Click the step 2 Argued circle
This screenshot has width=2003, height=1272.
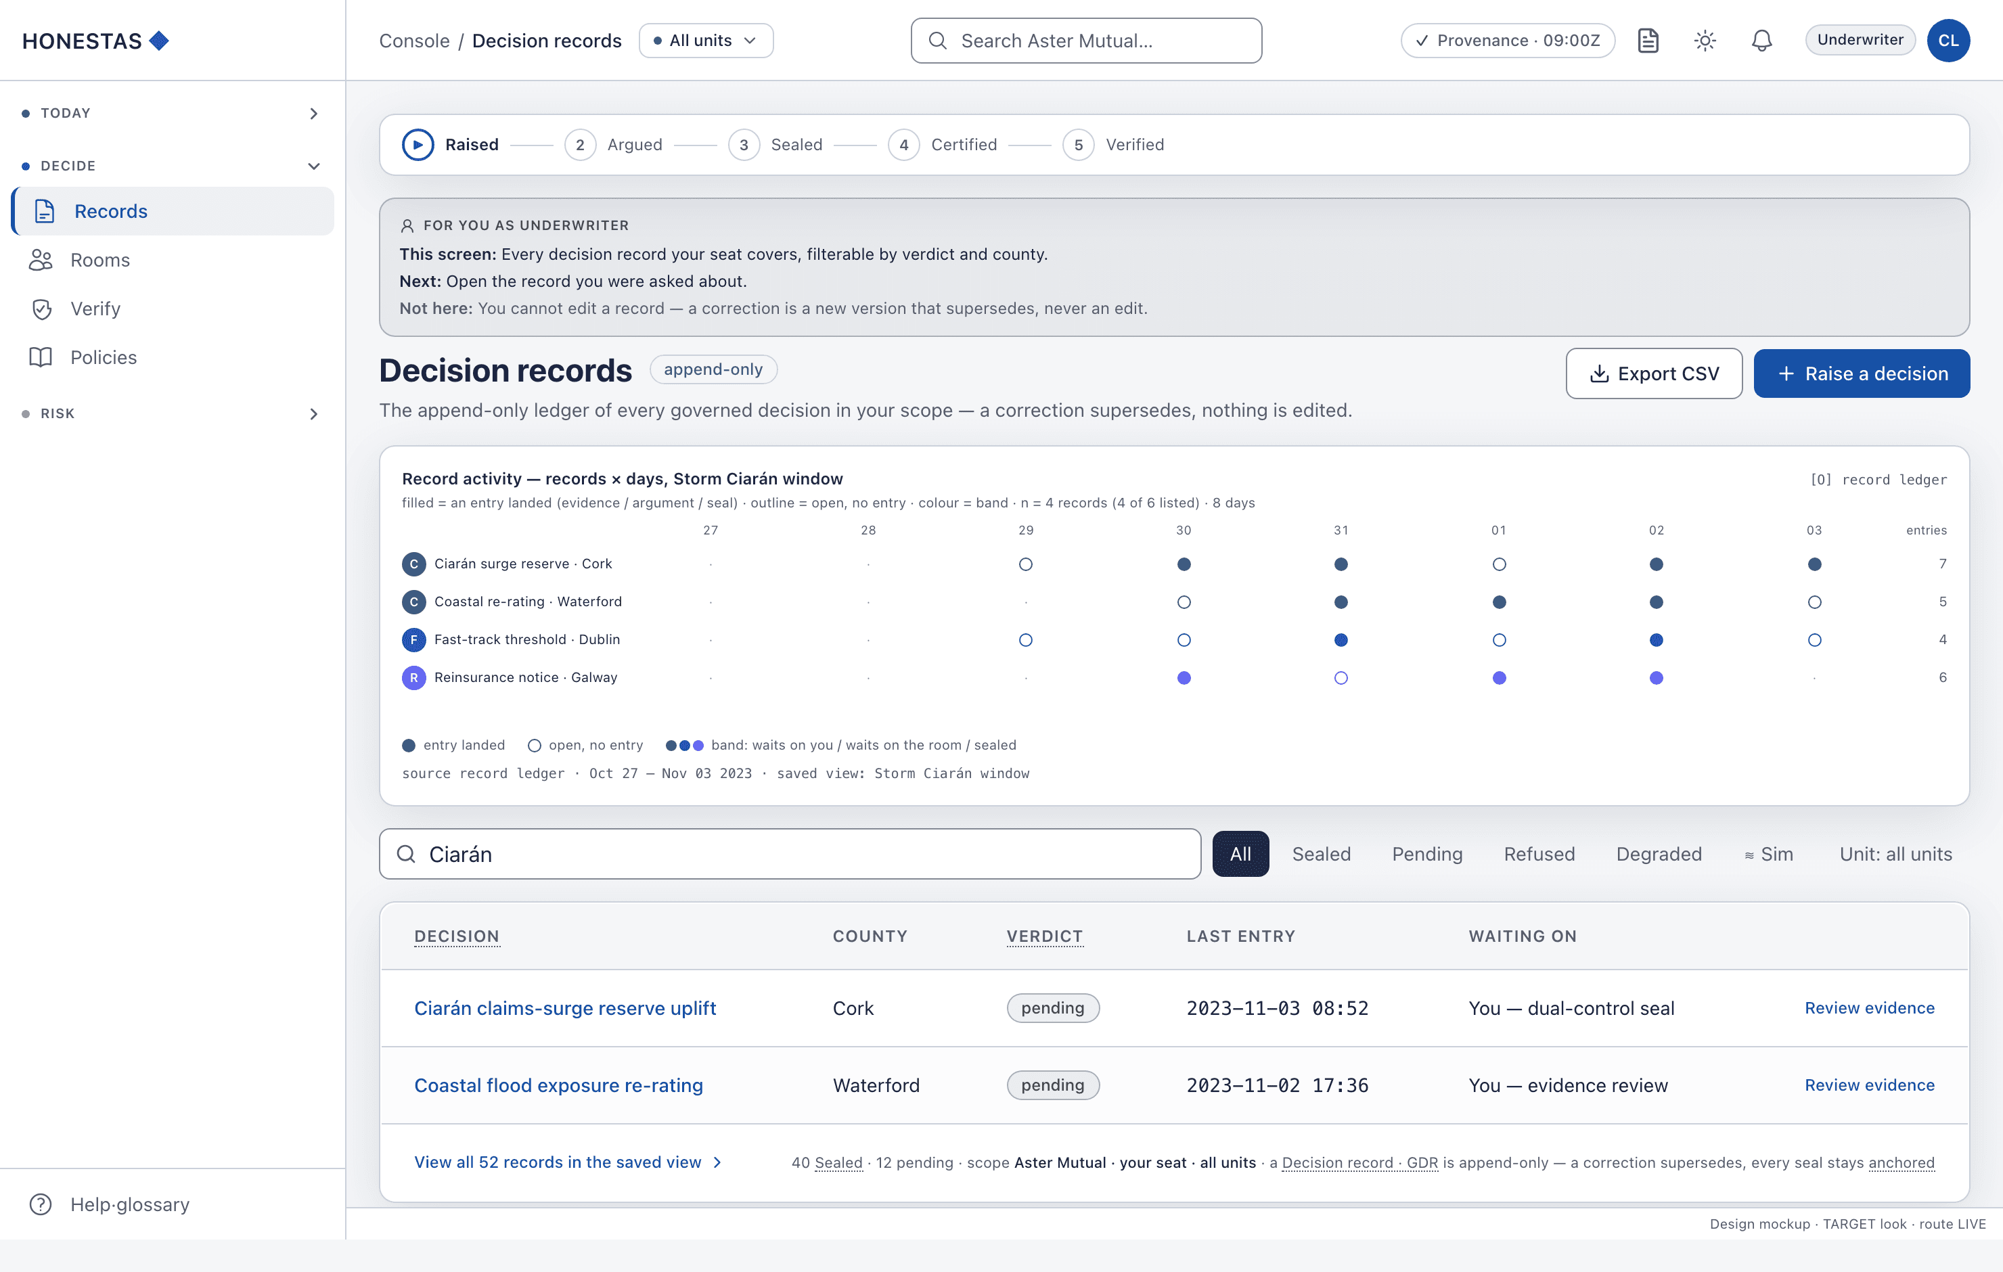coord(580,145)
